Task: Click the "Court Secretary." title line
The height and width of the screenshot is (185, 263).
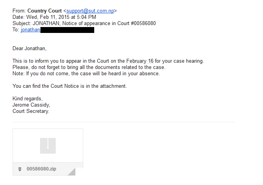Action: (31, 111)
